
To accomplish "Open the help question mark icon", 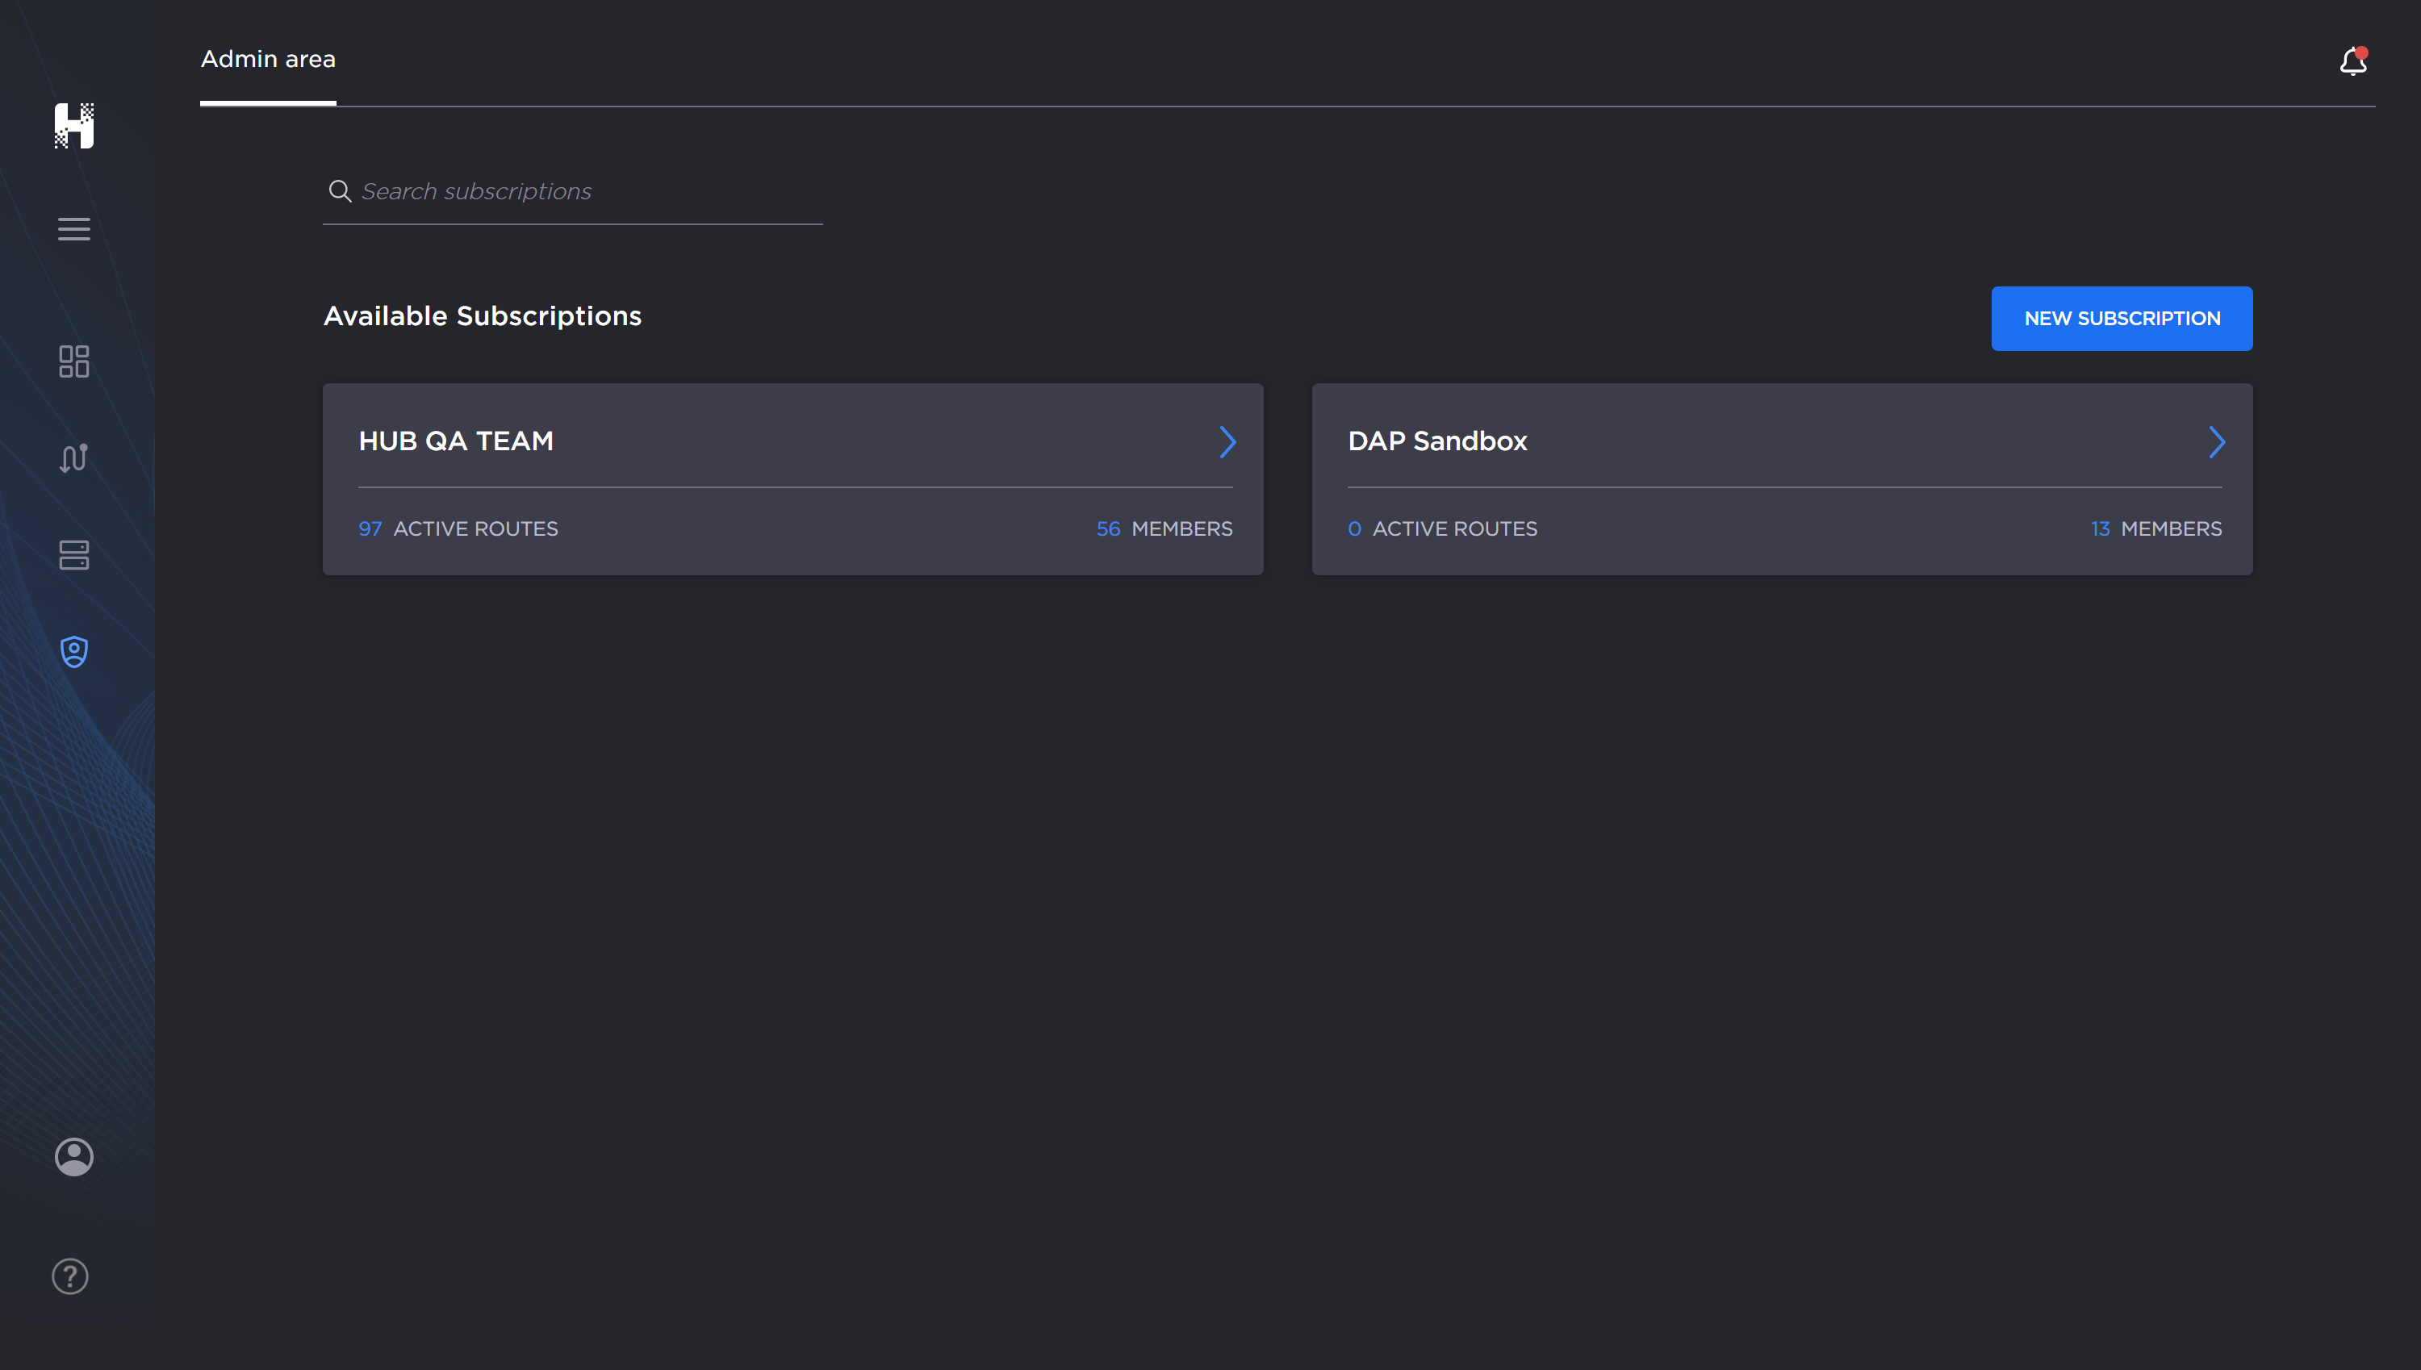I will 70,1276.
